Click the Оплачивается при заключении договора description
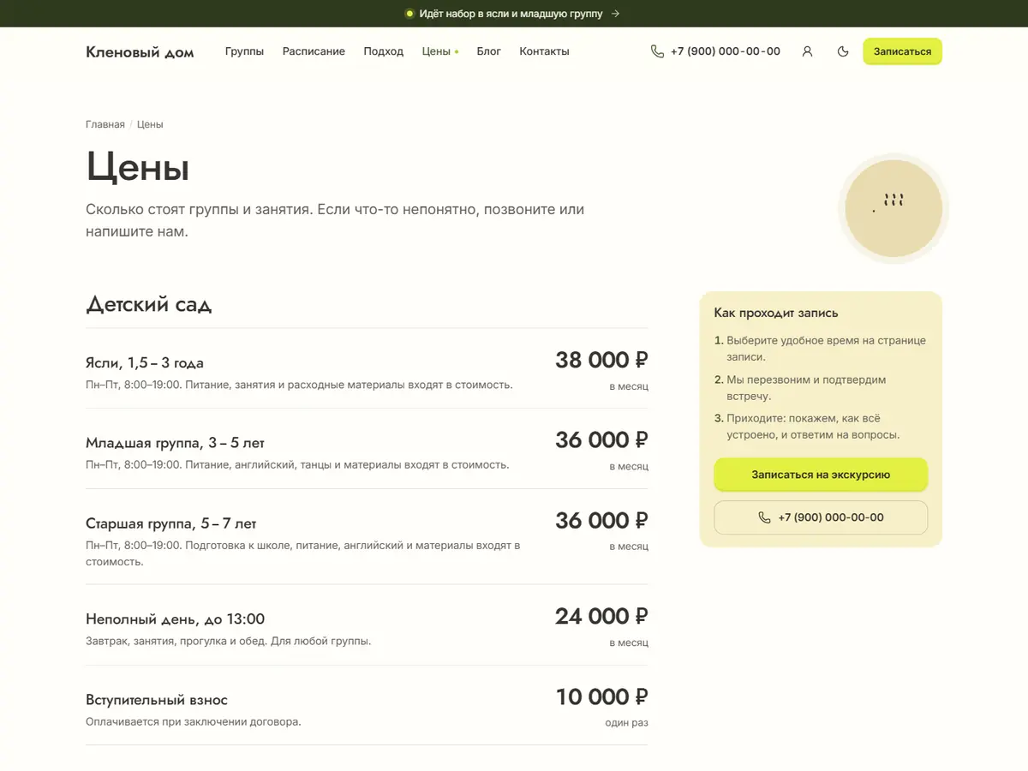Viewport: 1028px width, 771px height. 194,721
